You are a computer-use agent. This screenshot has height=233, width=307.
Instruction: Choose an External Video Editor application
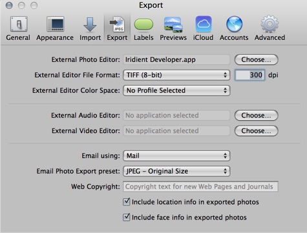click(256, 131)
